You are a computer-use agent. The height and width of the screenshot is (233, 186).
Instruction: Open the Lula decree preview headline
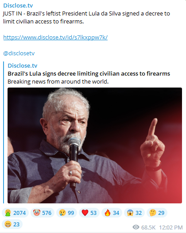point(89,73)
